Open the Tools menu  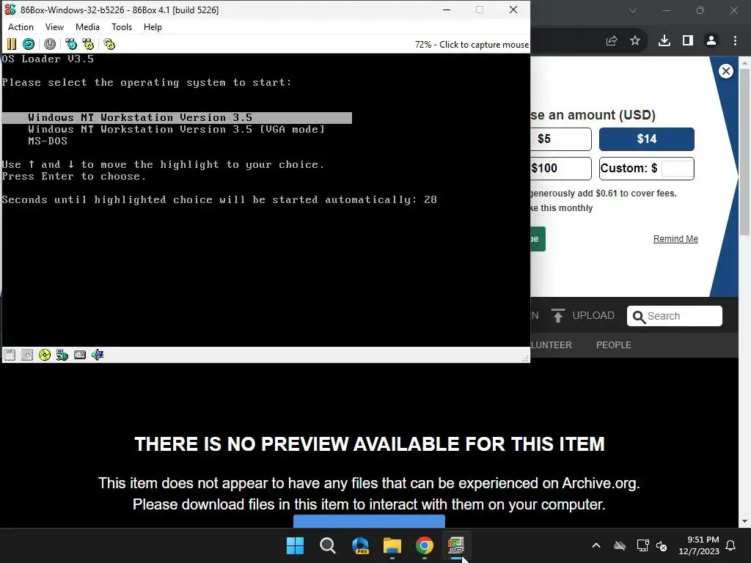(122, 27)
